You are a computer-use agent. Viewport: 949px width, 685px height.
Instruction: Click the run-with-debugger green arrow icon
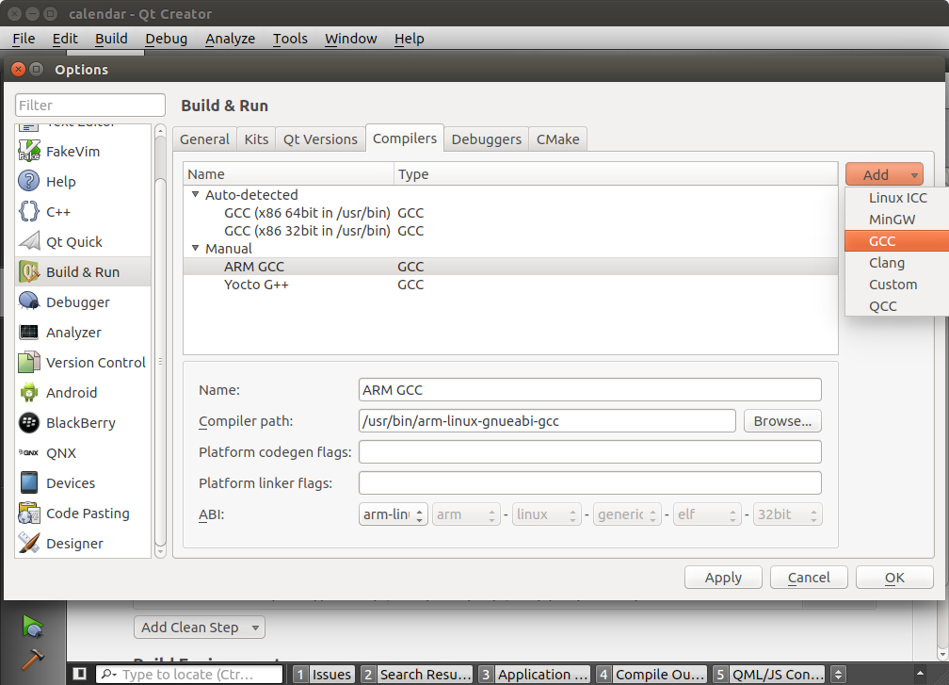[x=33, y=627]
